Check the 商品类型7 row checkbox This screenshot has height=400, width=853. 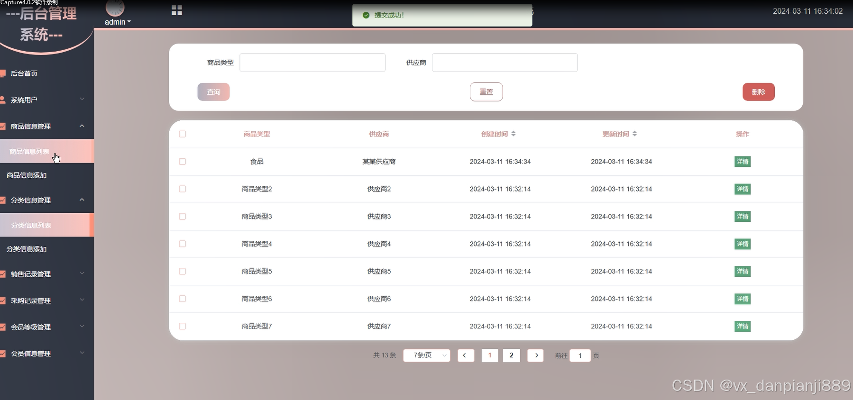(x=182, y=327)
